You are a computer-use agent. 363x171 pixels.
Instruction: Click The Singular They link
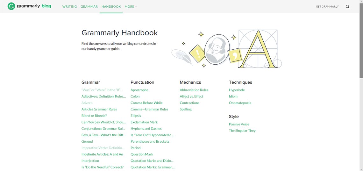pyautogui.click(x=242, y=131)
